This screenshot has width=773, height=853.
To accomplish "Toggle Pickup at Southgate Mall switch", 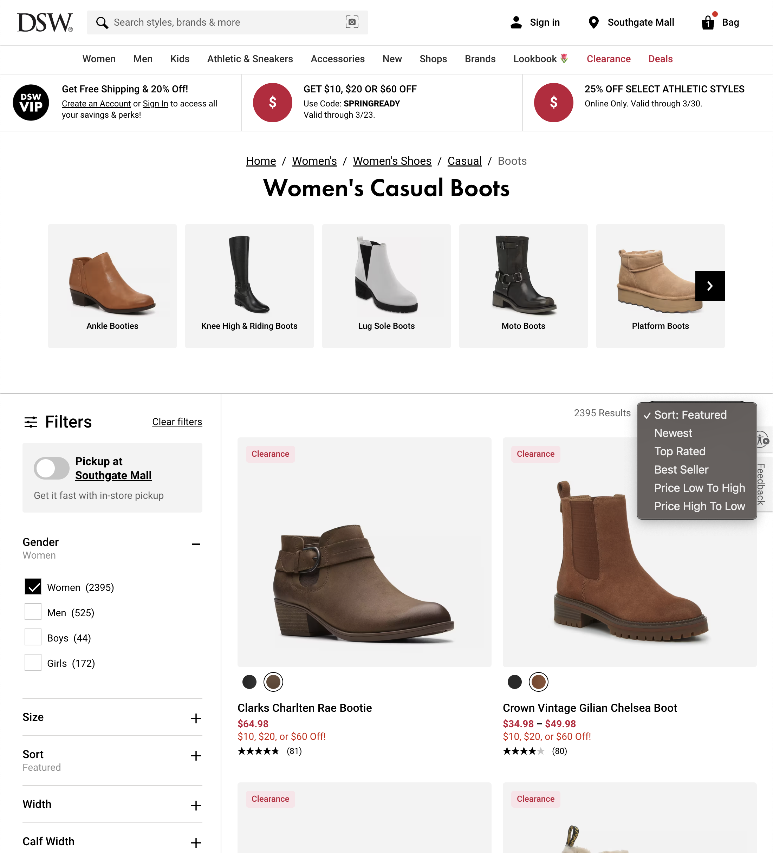I will pos(52,468).
